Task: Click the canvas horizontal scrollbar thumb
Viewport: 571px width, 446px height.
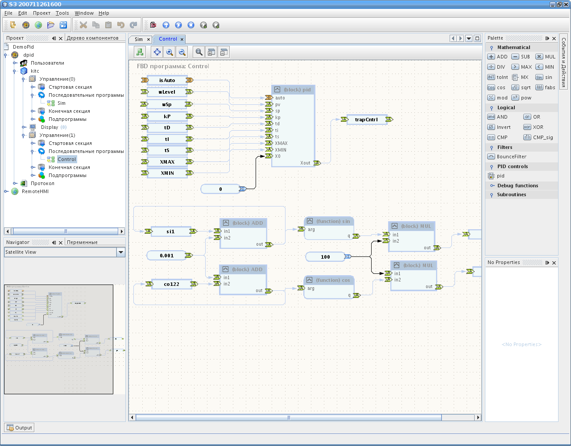Action: click(x=288, y=418)
